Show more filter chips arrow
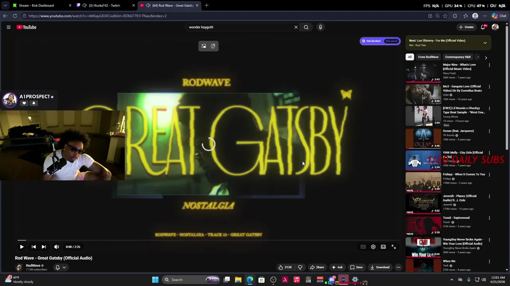The image size is (510, 286). click(486, 58)
